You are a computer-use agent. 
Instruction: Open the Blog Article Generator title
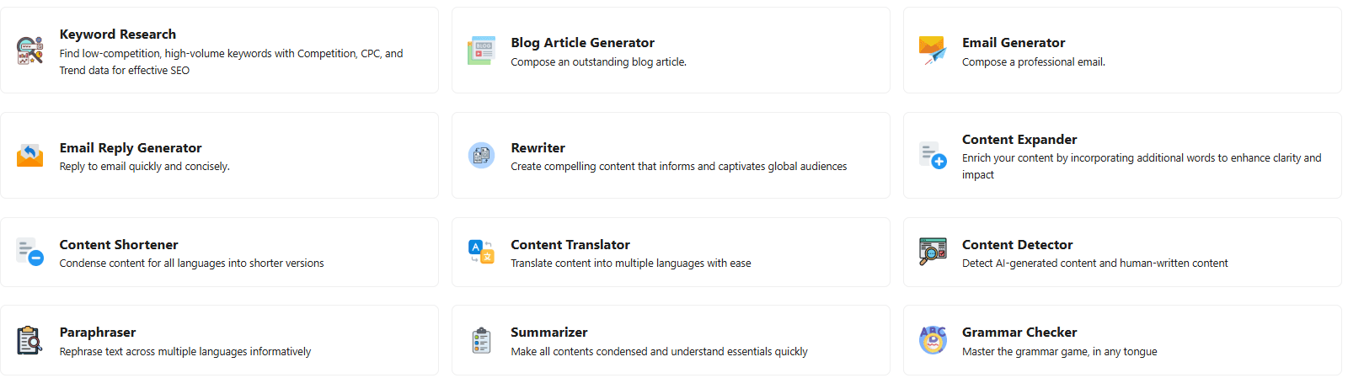point(582,43)
